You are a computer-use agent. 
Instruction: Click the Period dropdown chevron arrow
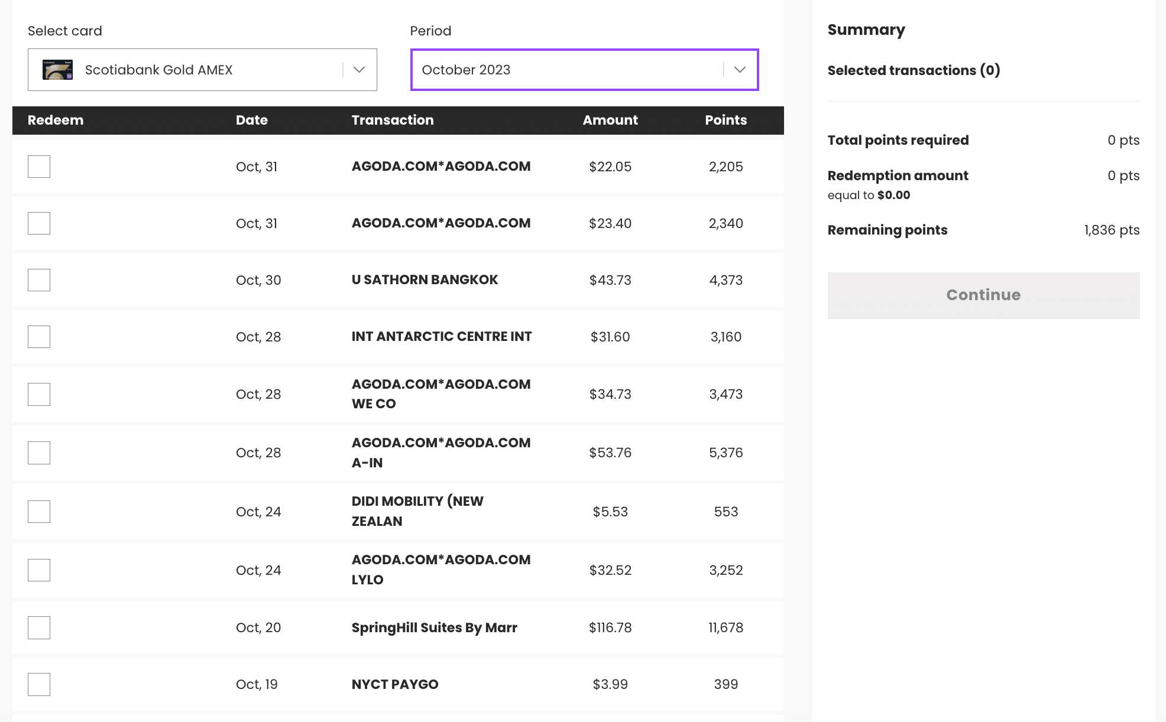[x=739, y=70]
